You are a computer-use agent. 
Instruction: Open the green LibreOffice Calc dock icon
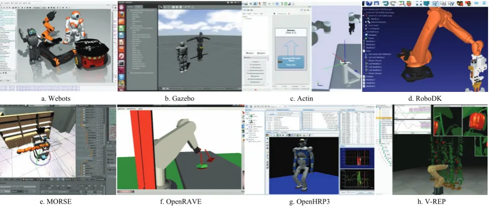click(x=121, y=28)
